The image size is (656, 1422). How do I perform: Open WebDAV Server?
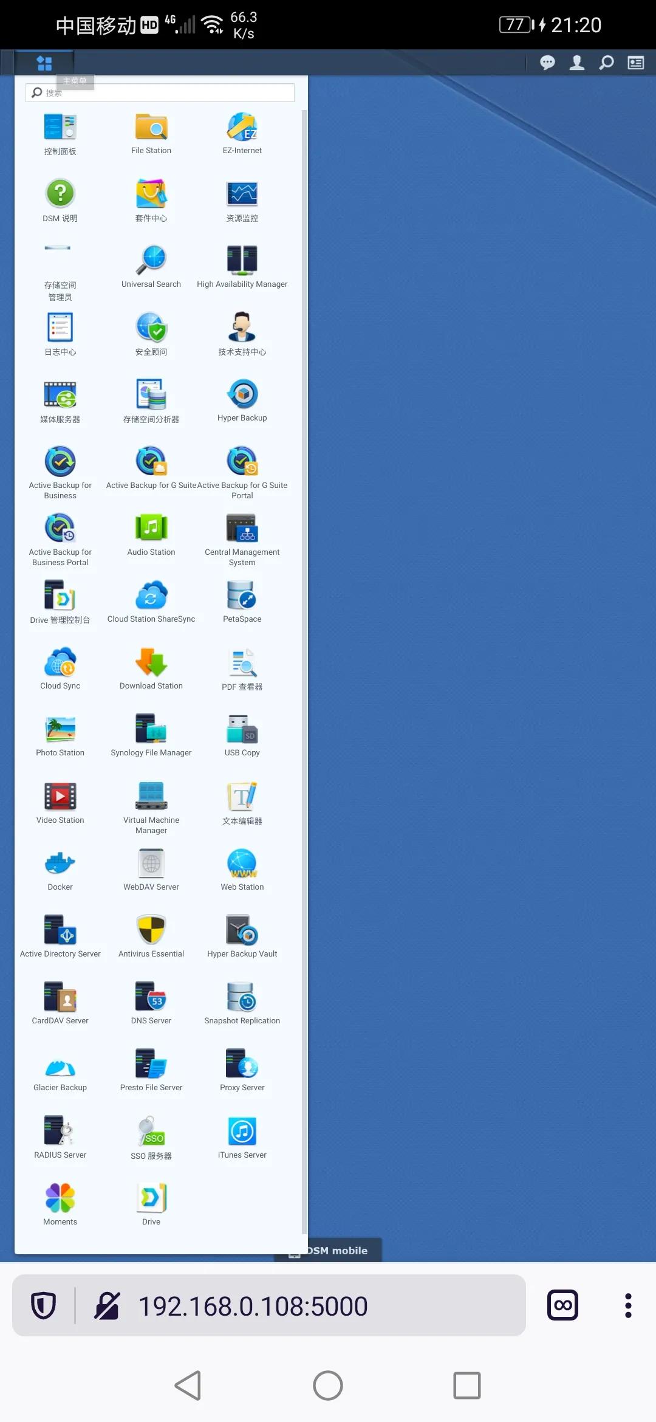[151, 870]
